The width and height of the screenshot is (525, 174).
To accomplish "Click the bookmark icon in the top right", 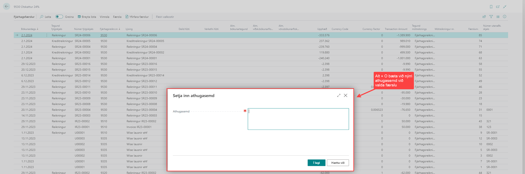I will pyautogui.click(x=491, y=7).
